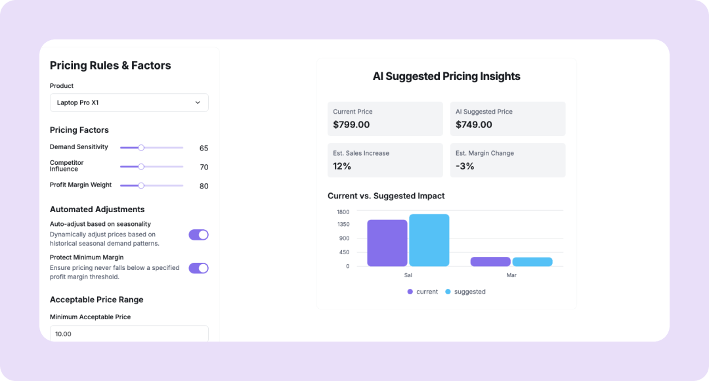Click the Est. Margin Change card
Viewport: 709px width, 381px height.
tap(507, 160)
